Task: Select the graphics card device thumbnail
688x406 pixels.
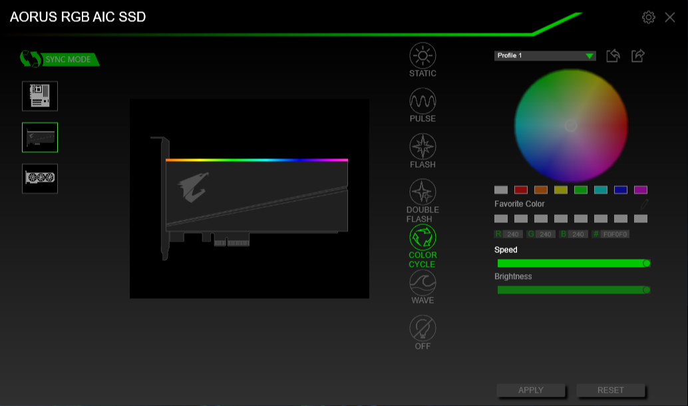Action: click(x=40, y=178)
